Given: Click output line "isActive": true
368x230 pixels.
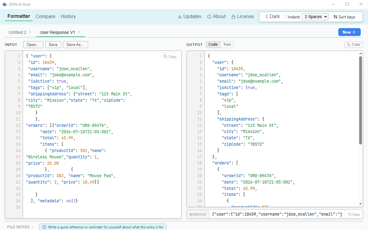Looking at the screenshot, I should click(x=237, y=88).
